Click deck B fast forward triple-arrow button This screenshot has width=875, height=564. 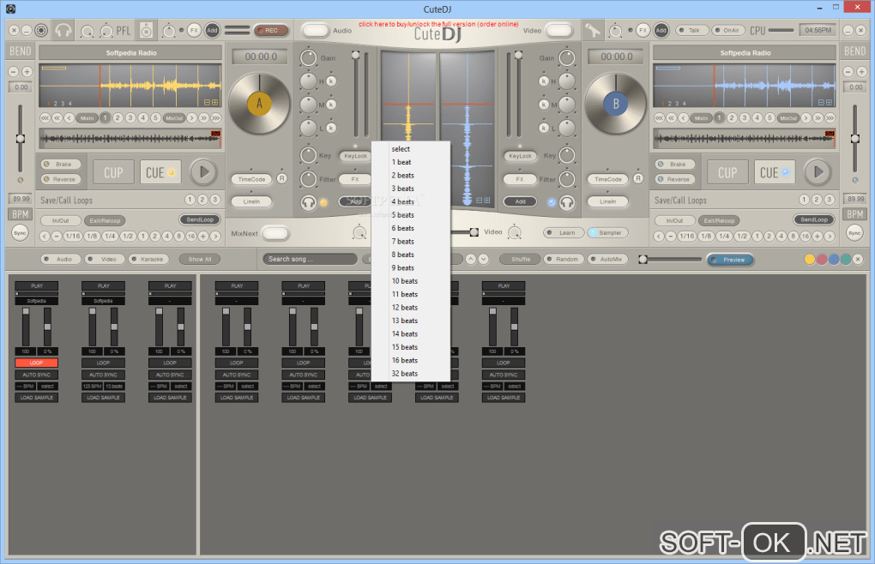click(x=830, y=118)
